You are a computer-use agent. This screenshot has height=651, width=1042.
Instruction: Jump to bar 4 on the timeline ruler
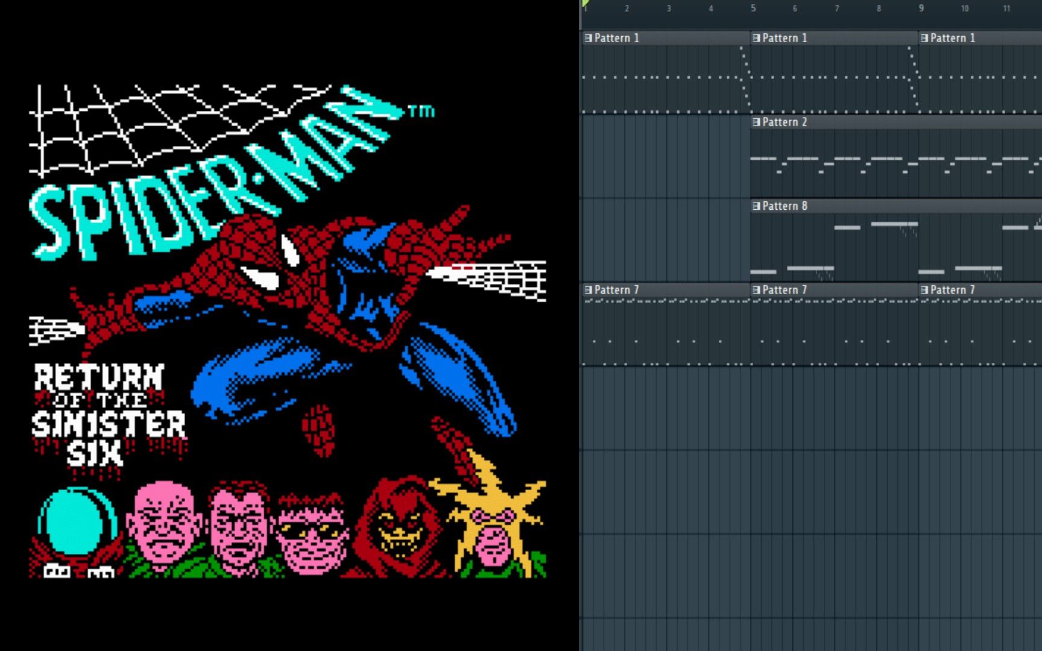coord(711,8)
